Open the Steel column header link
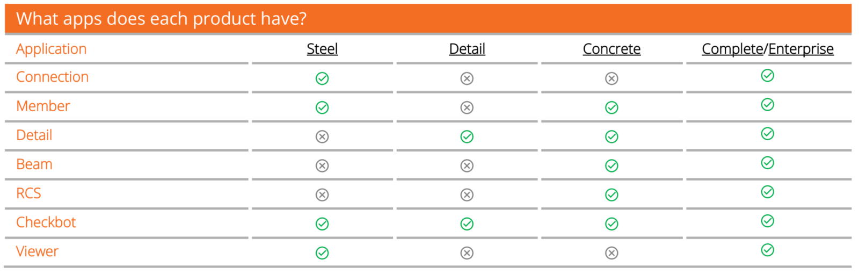 point(322,49)
